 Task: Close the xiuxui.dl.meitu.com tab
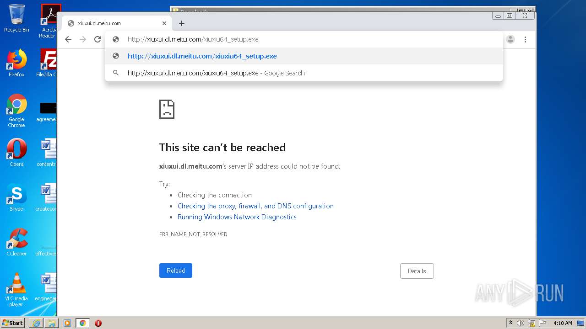click(164, 23)
